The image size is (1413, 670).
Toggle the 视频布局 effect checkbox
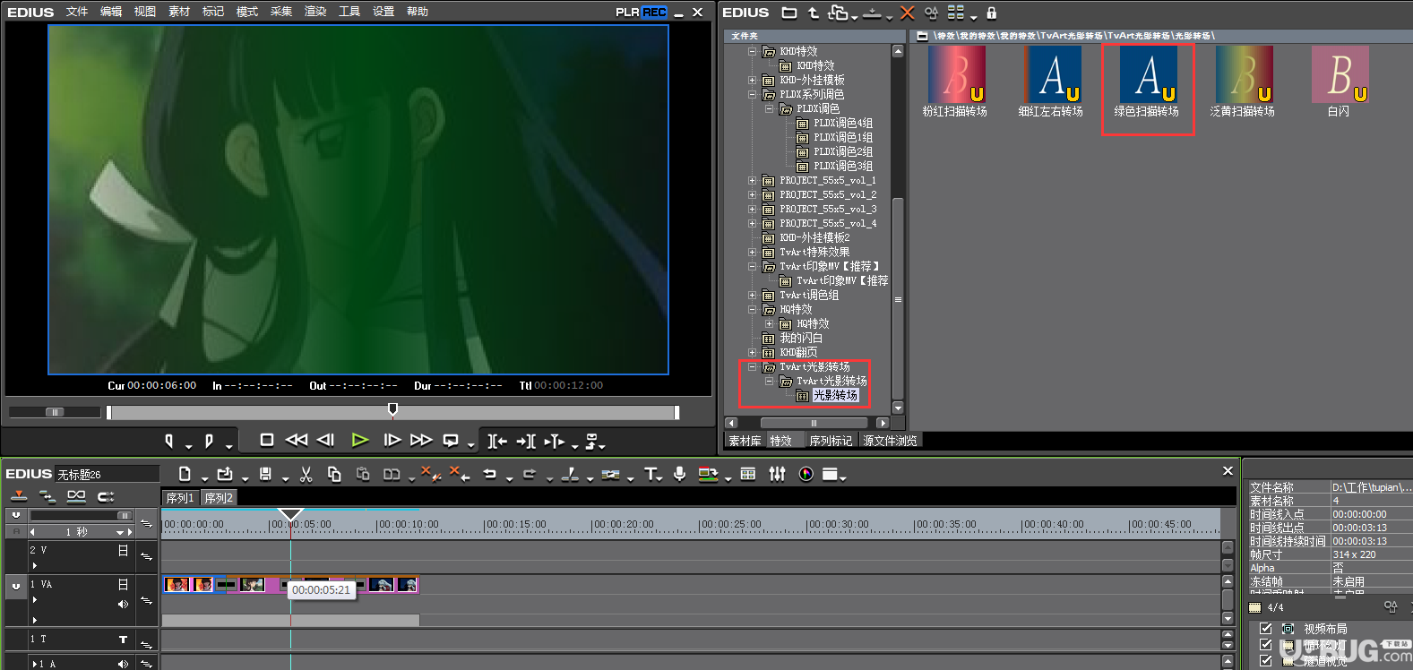[x=1266, y=629]
